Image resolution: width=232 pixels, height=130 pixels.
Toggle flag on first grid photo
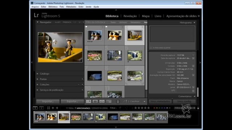point(86,27)
